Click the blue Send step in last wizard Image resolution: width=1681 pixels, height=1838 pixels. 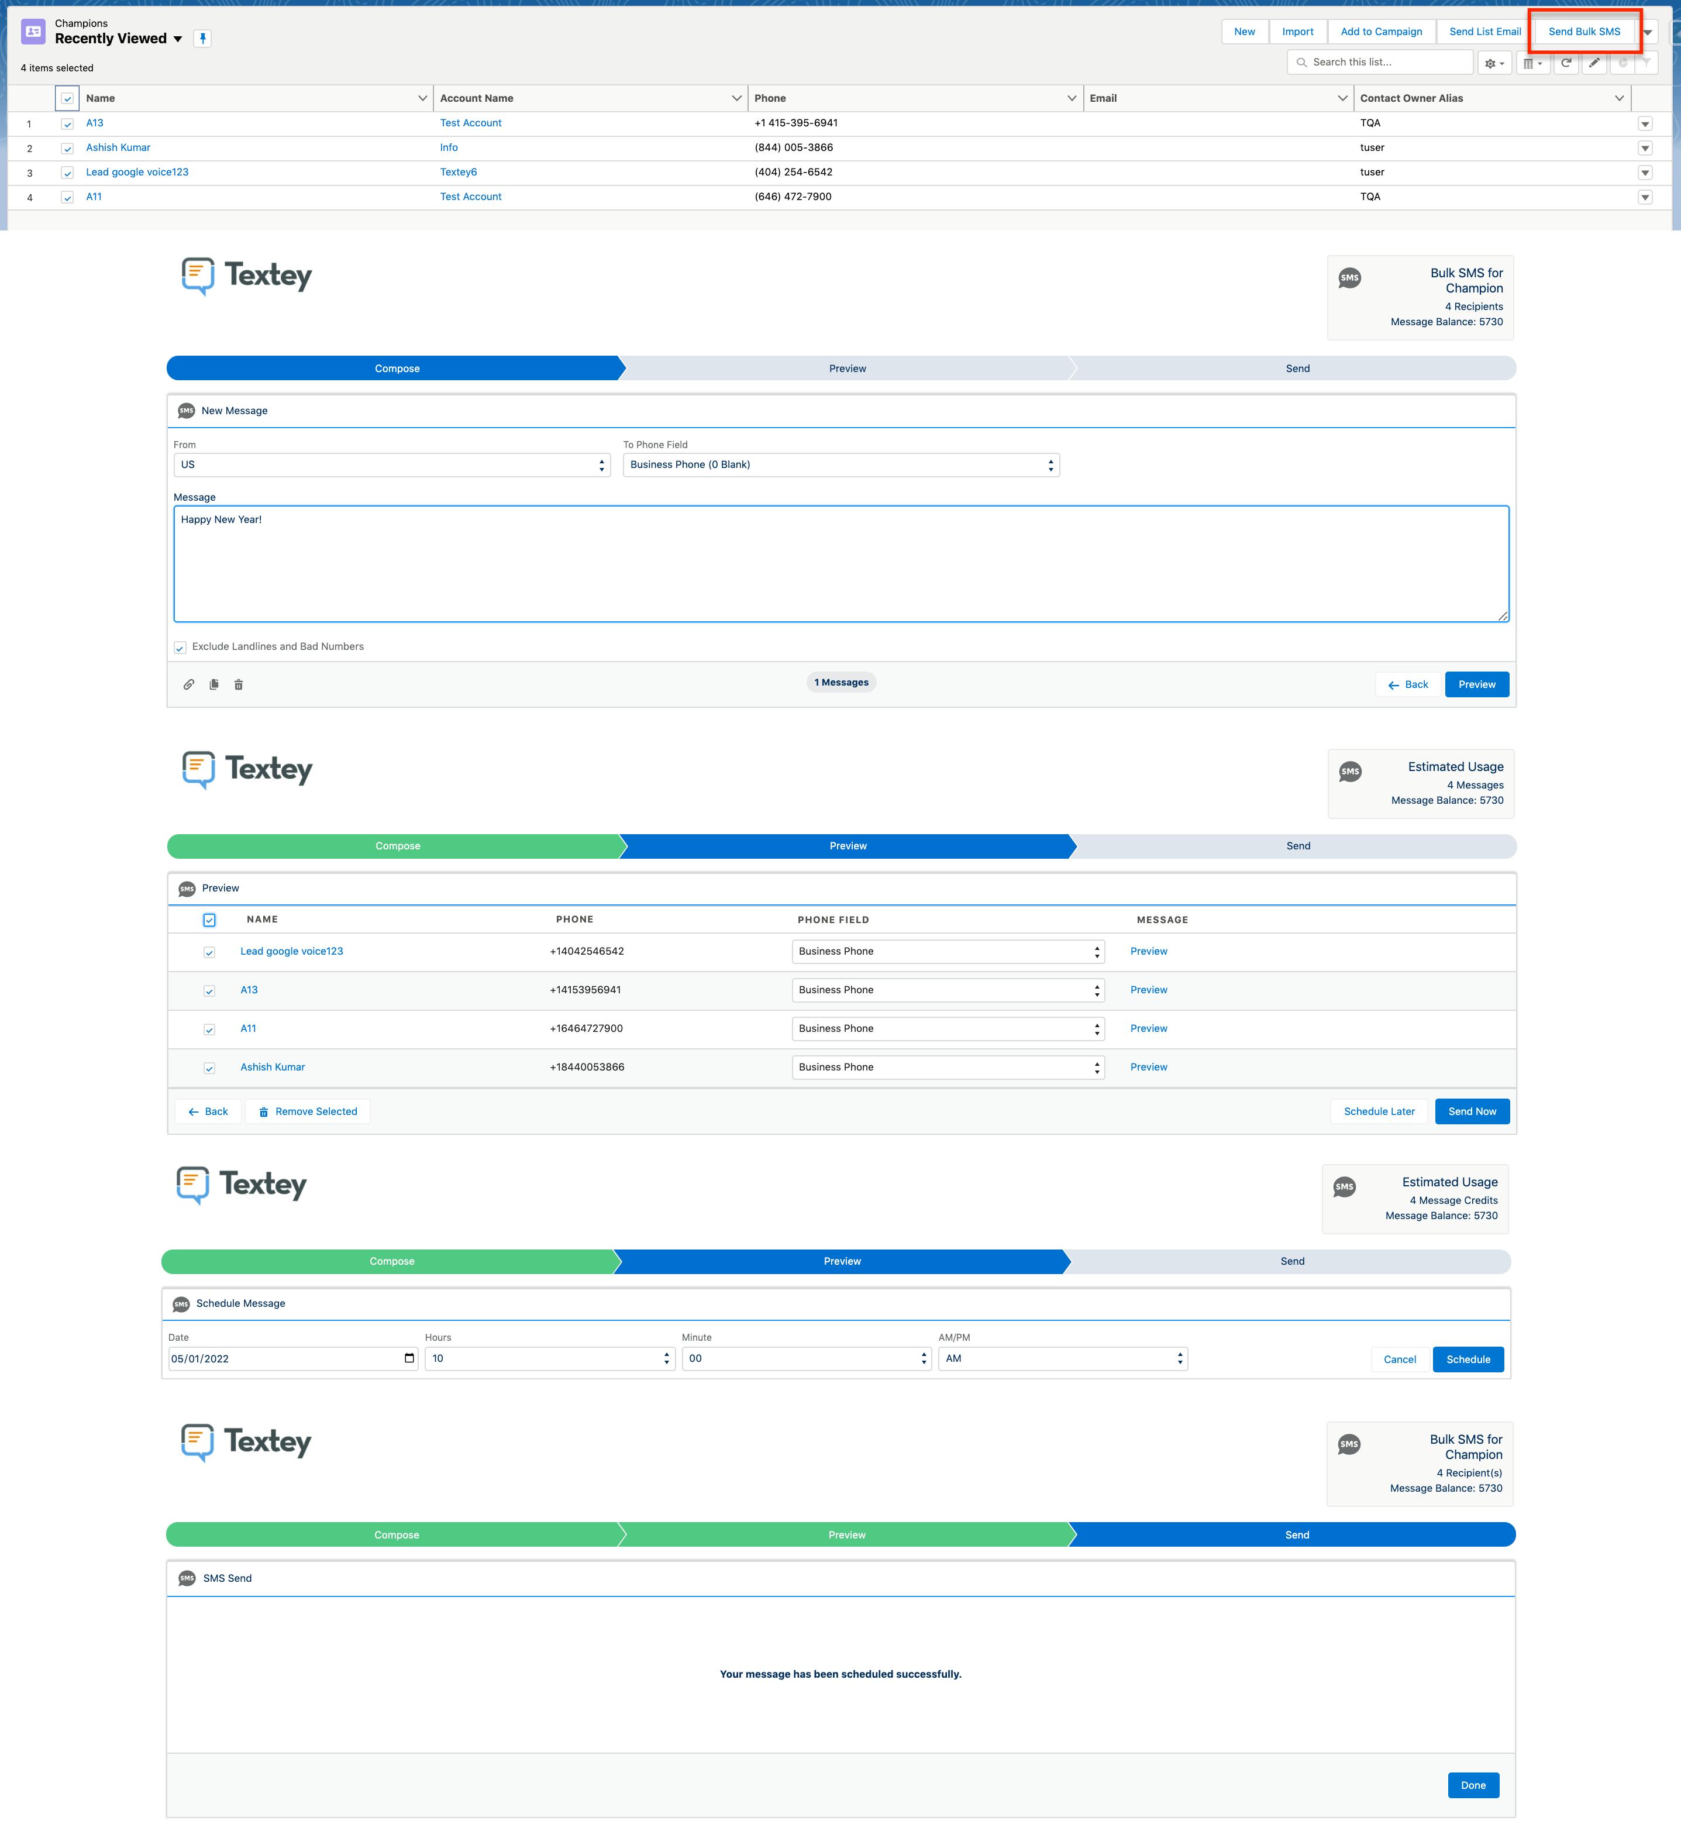pos(1296,1534)
